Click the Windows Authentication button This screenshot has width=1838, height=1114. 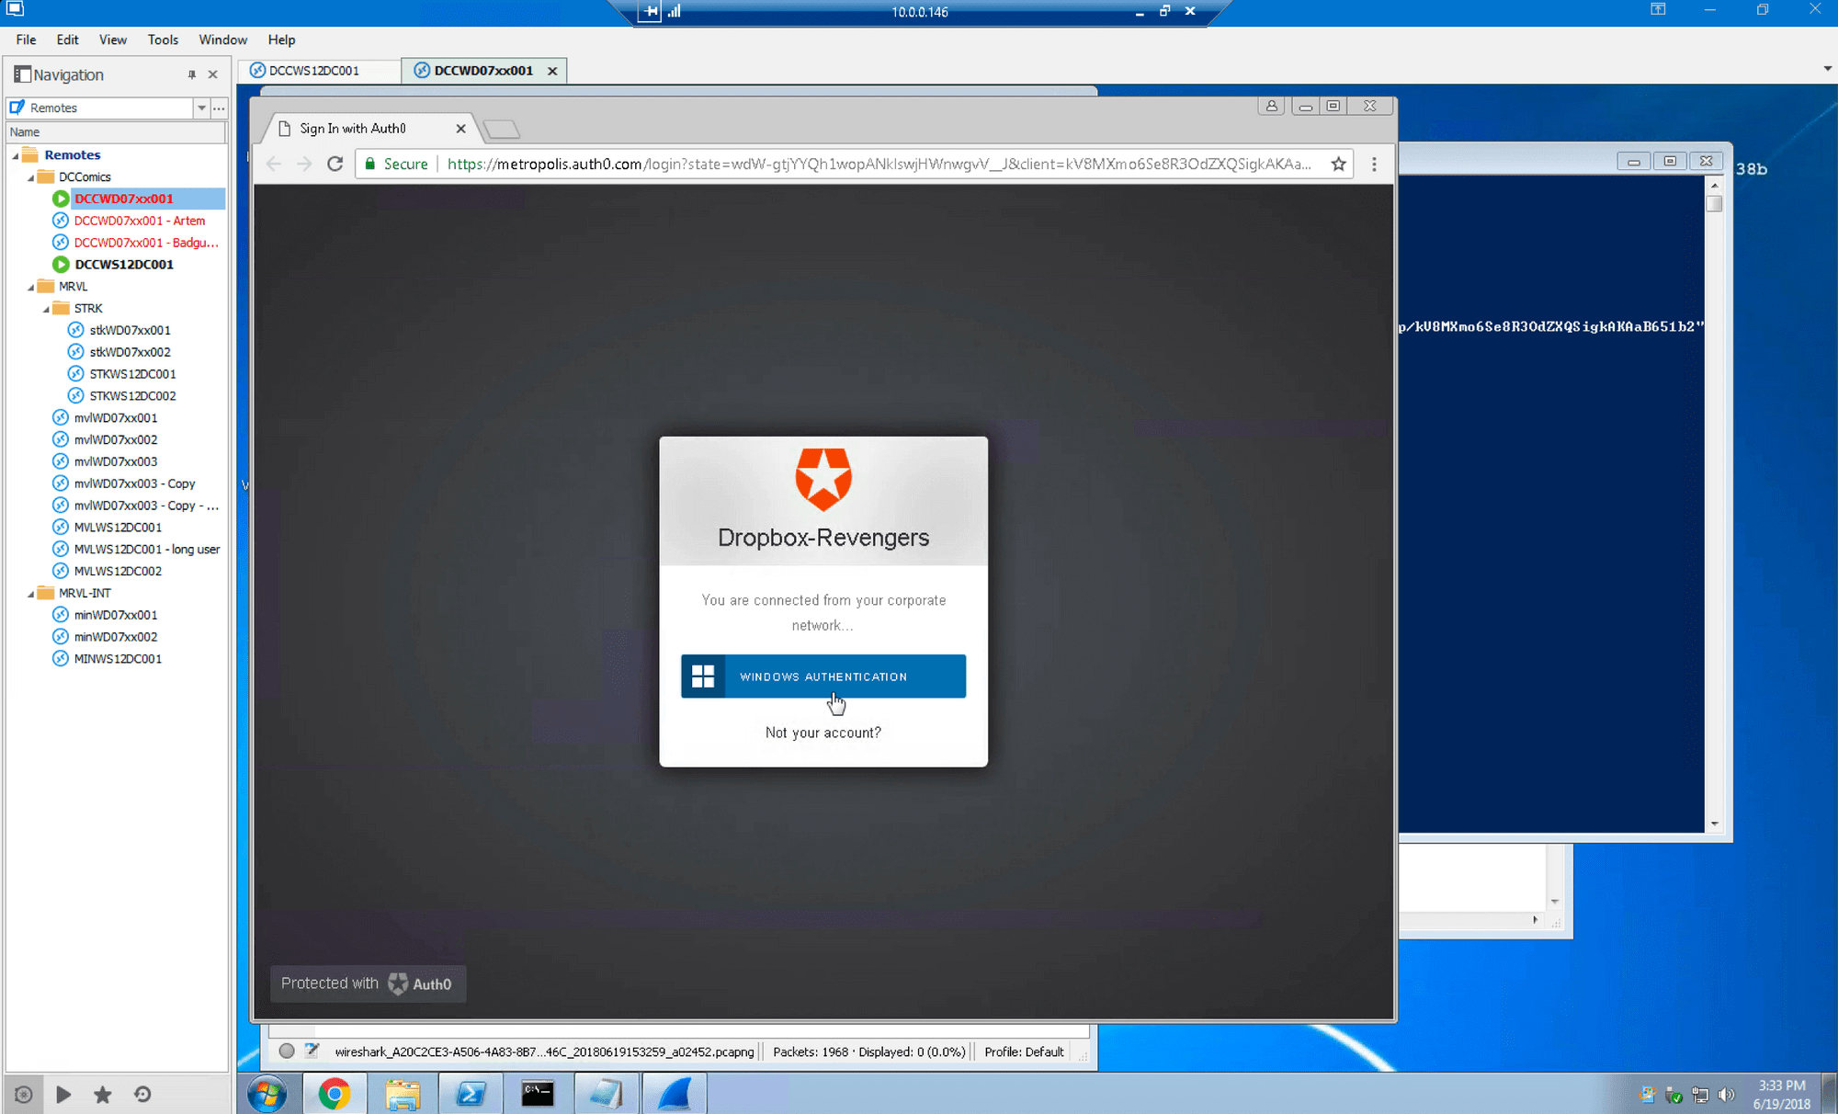[823, 676]
